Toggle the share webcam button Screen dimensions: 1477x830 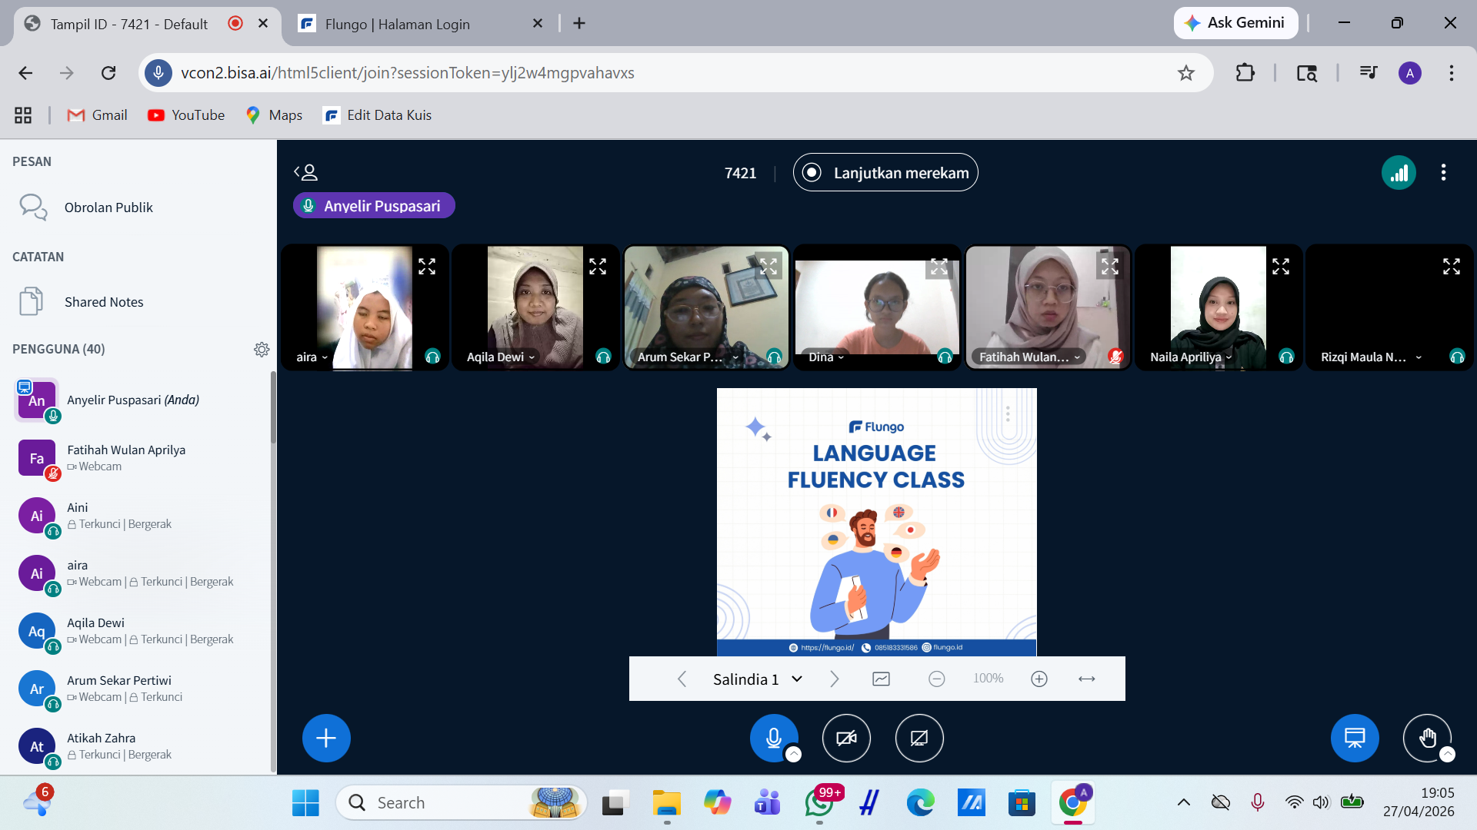coord(846,738)
